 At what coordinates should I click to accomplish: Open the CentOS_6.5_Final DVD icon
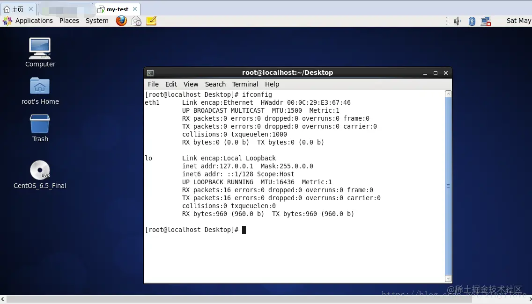40,170
